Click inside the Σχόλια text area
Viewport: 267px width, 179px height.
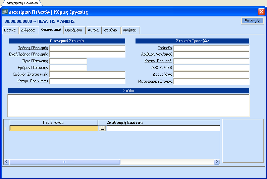(x=128, y=105)
